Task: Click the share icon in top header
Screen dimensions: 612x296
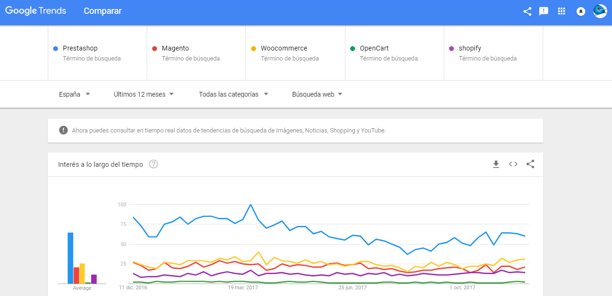Action: pos(527,11)
